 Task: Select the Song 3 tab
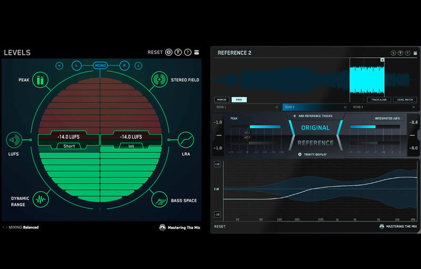point(384,107)
